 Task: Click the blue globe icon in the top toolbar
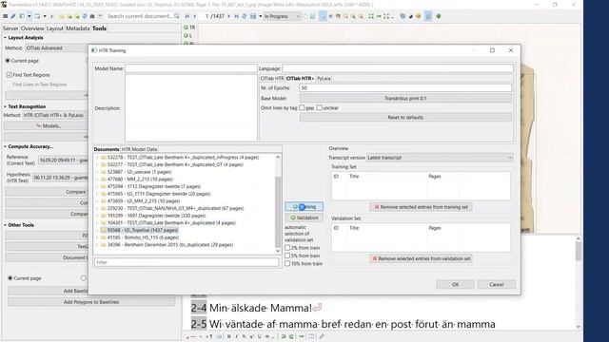pos(403,16)
